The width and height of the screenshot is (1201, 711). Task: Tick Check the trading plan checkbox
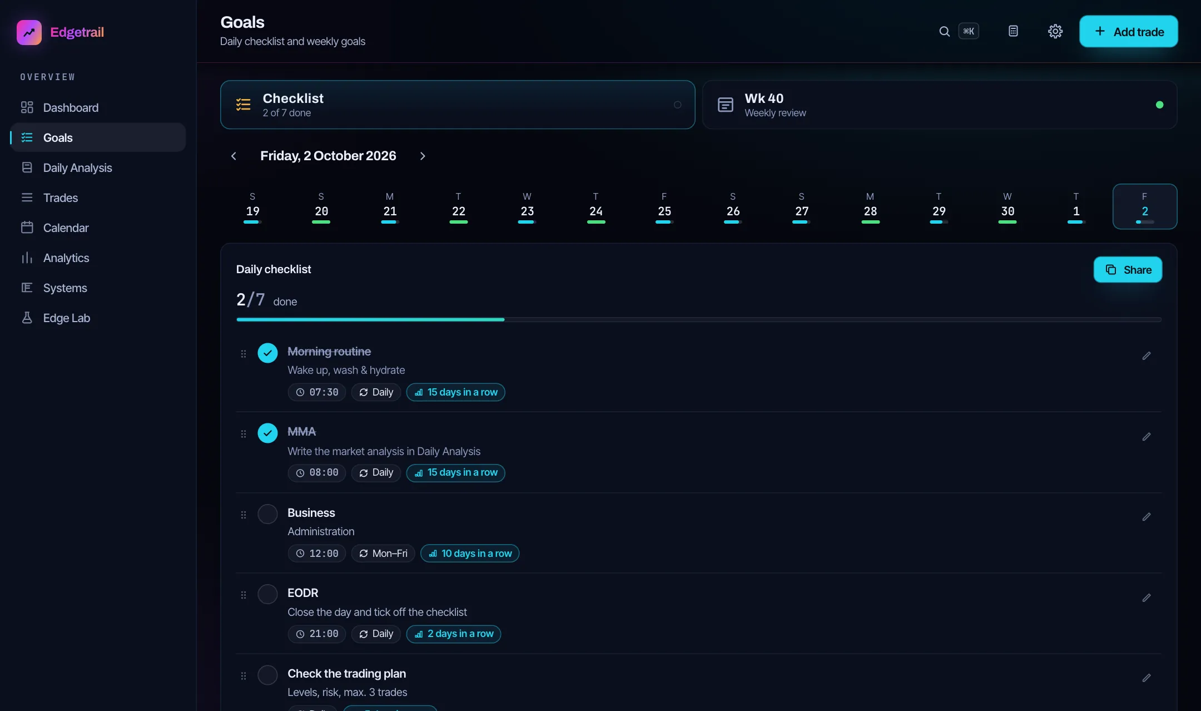click(267, 675)
